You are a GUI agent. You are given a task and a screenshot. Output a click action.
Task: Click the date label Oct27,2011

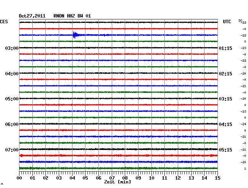[x=32, y=16]
